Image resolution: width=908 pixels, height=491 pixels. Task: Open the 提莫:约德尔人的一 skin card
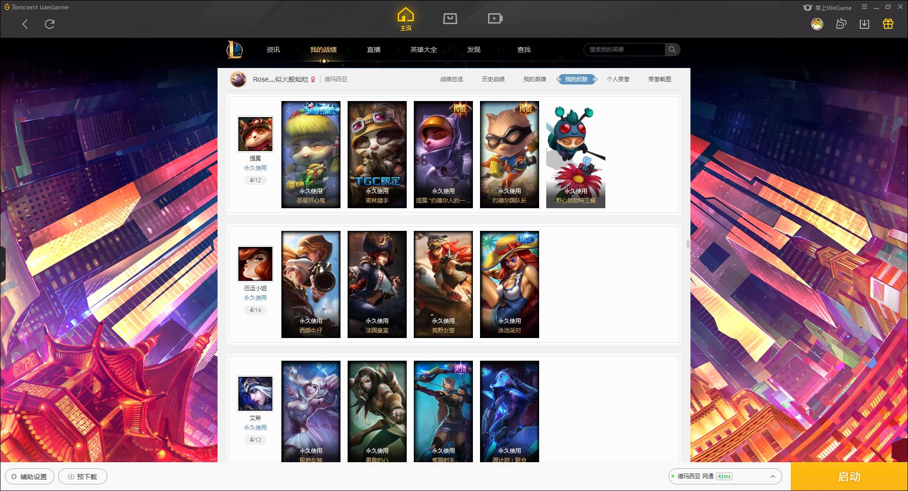[443, 154]
